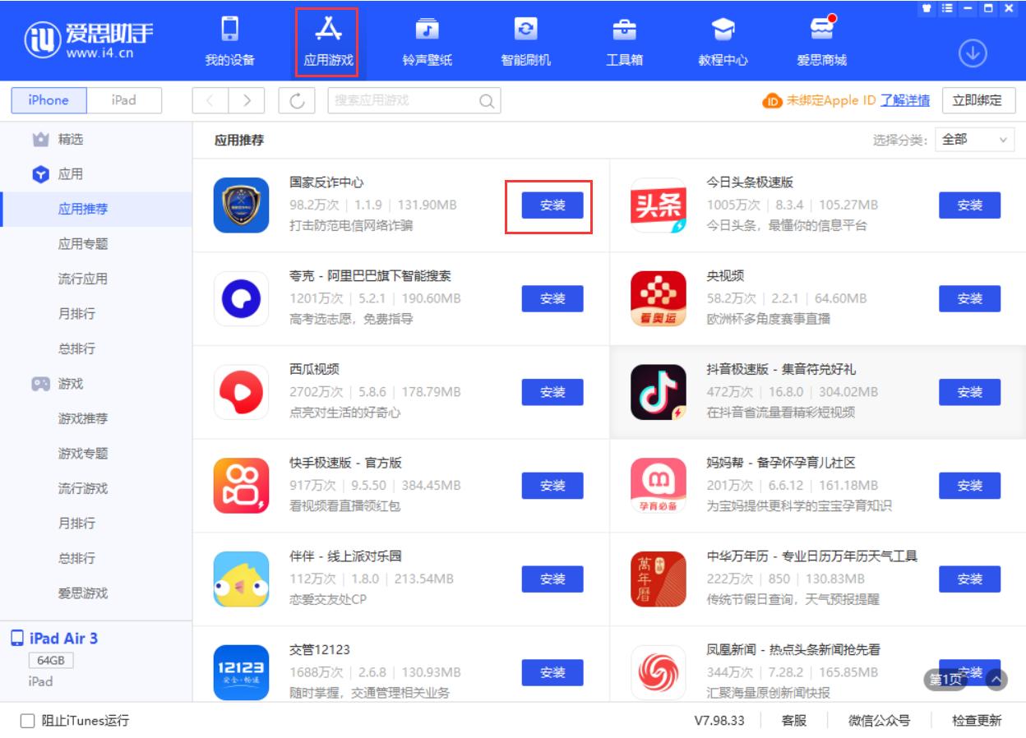Open the 智能刷机 smart flashing tool
The image size is (1026, 738).
[x=526, y=41]
